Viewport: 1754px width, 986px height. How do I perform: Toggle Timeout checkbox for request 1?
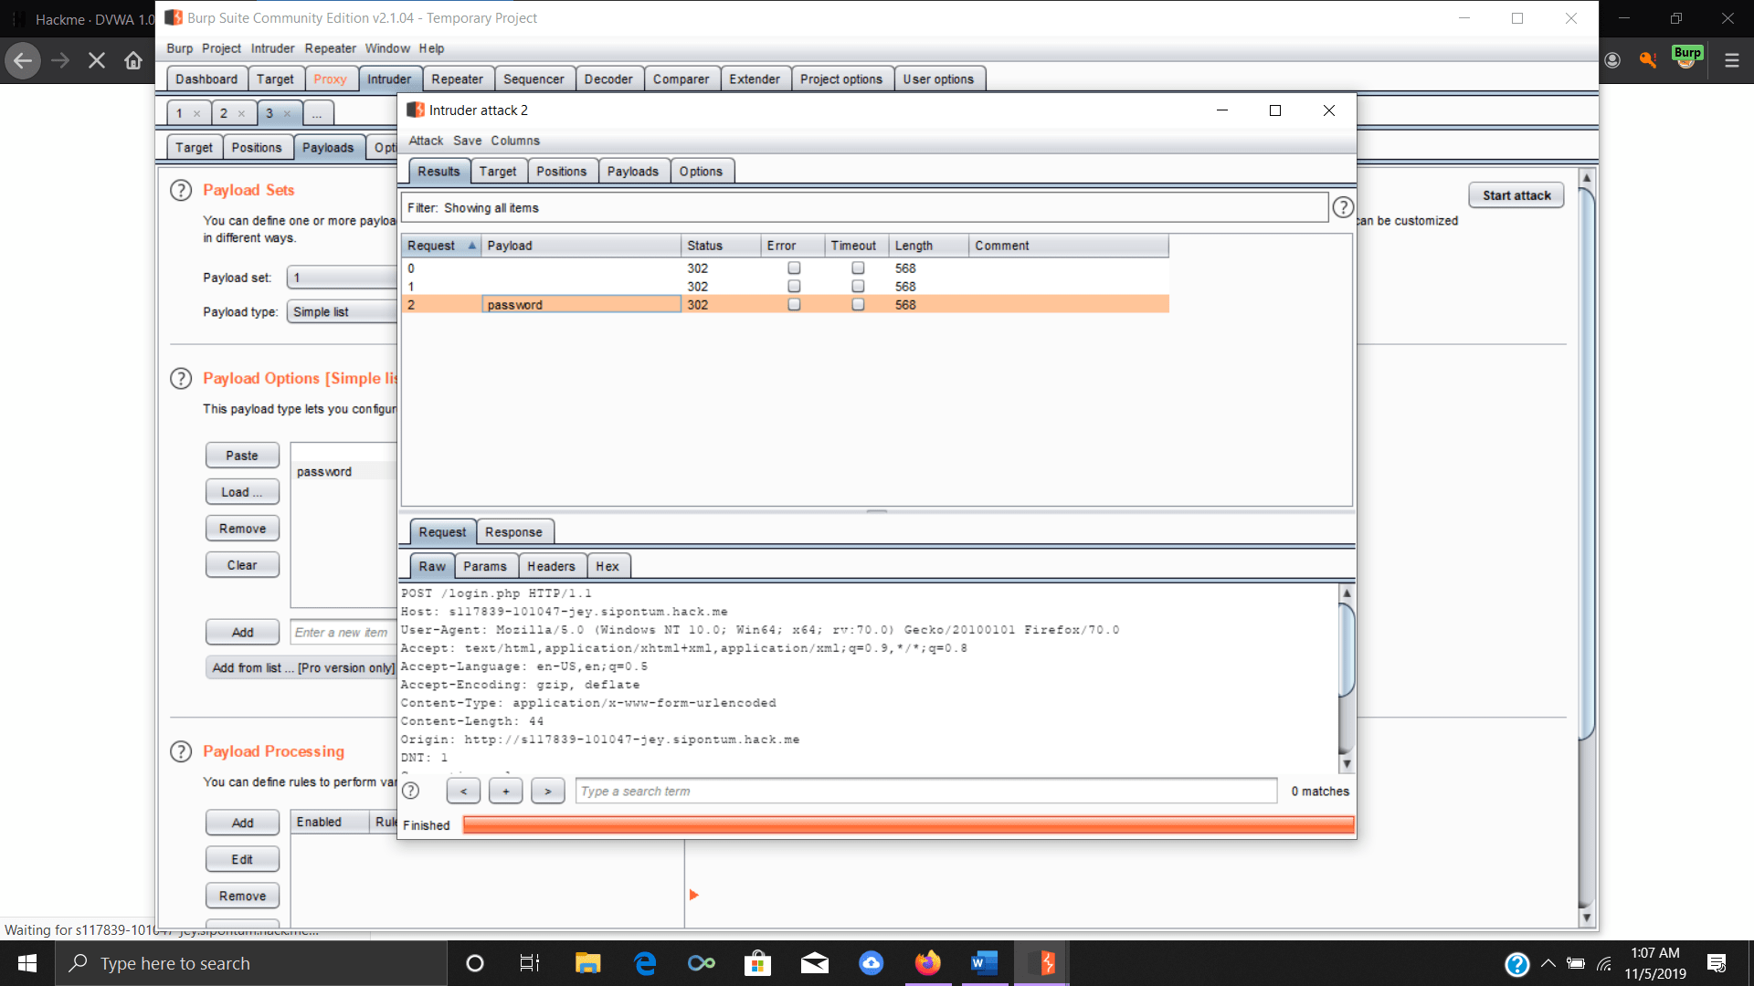click(x=858, y=287)
